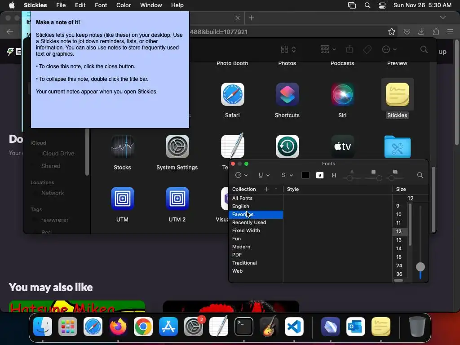The height and width of the screenshot is (345, 460).
Task: Open the Firefox extensions button
Action: coord(436,32)
